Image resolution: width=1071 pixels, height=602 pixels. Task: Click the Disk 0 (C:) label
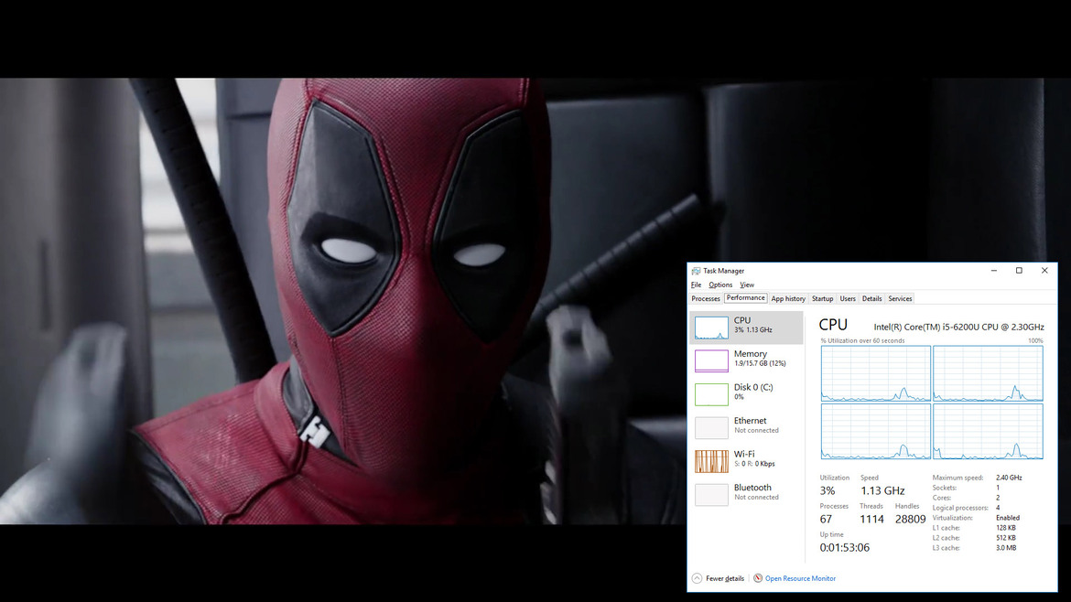[x=753, y=387]
